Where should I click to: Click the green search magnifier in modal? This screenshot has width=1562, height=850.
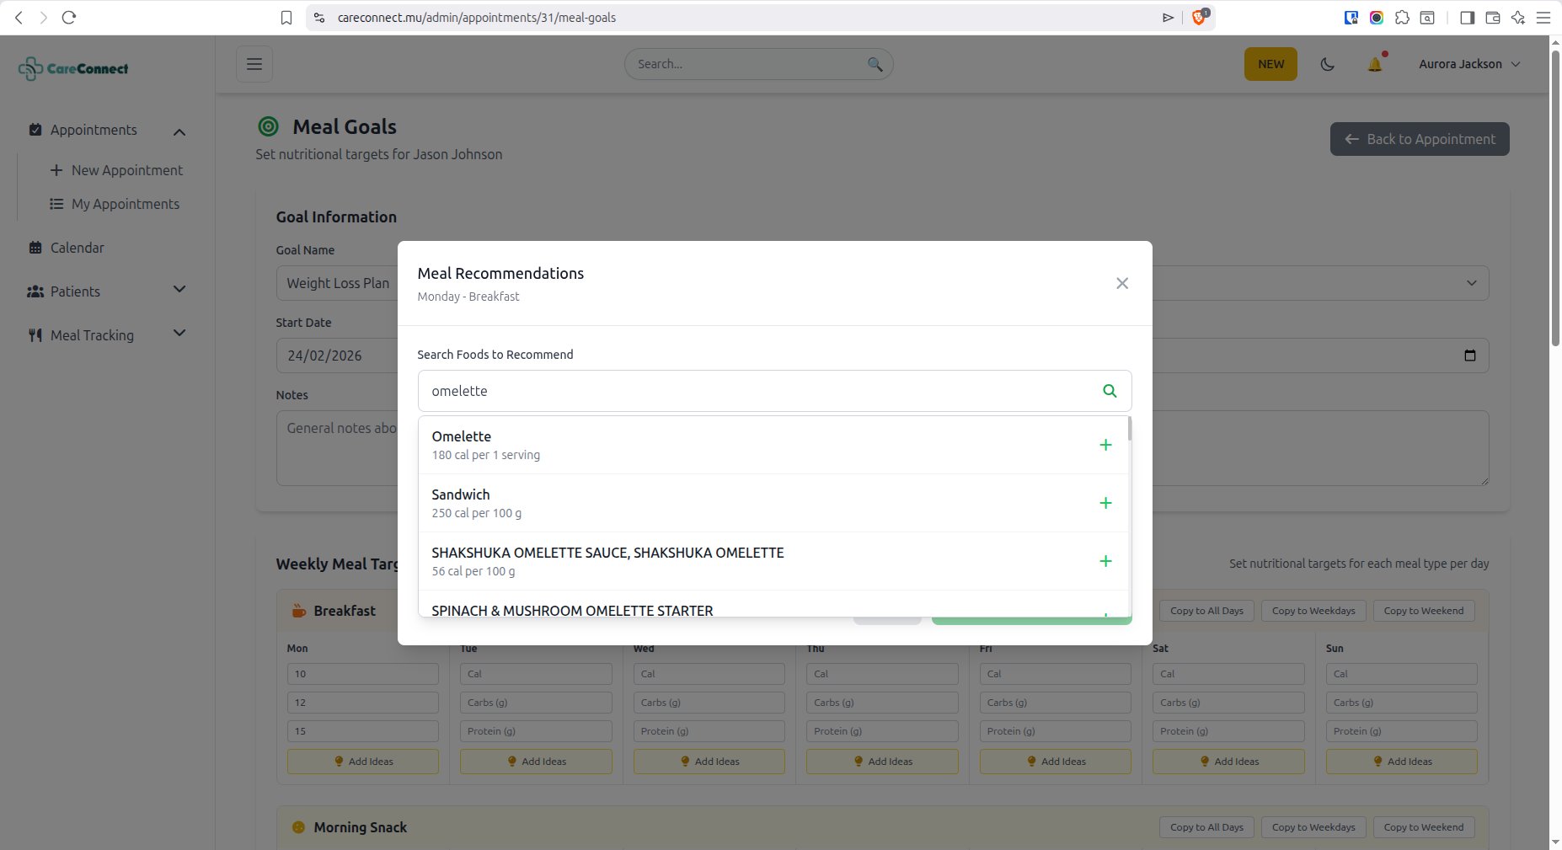click(1110, 391)
